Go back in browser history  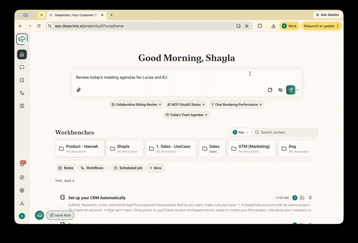coord(20,26)
